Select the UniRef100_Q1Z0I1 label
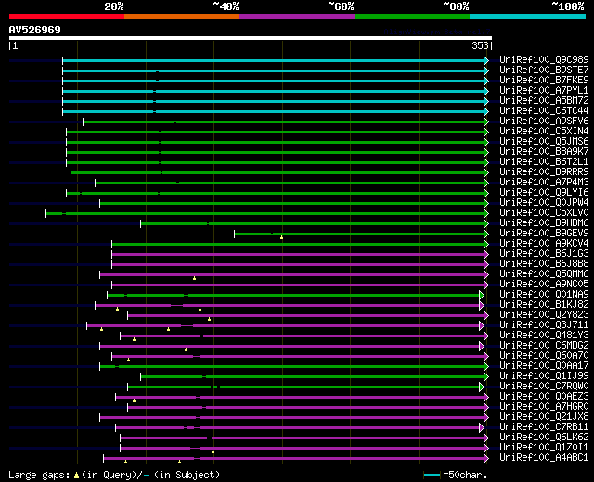The image size is (594, 482). (x=544, y=448)
